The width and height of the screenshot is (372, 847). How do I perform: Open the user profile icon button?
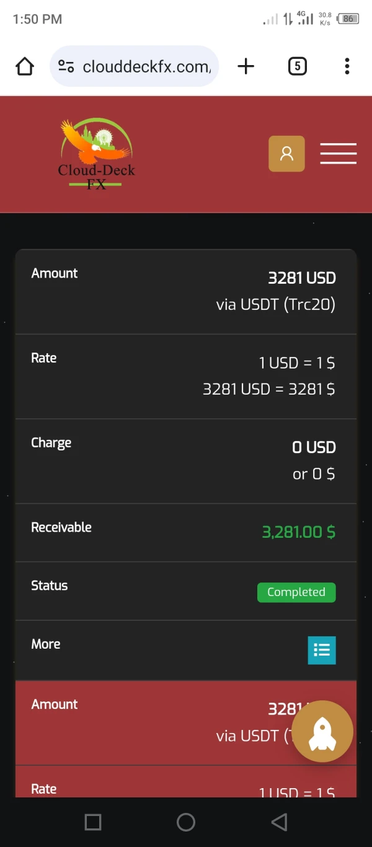(x=286, y=154)
